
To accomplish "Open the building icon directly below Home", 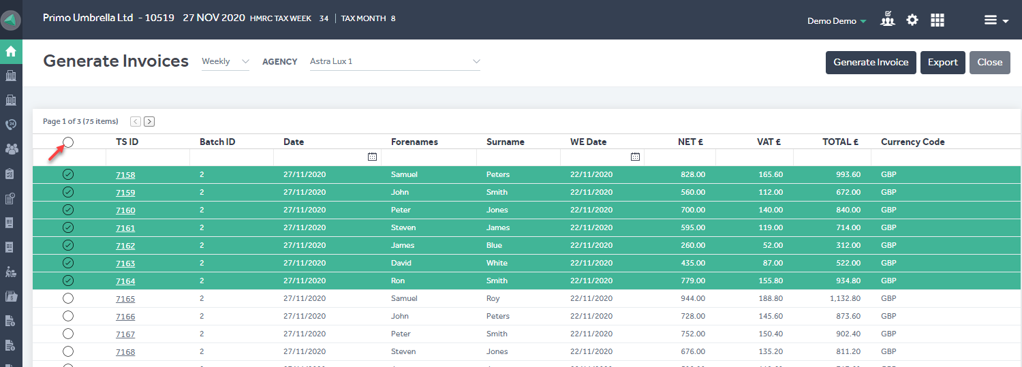I will pyautogui.click(x=11, y=76).
